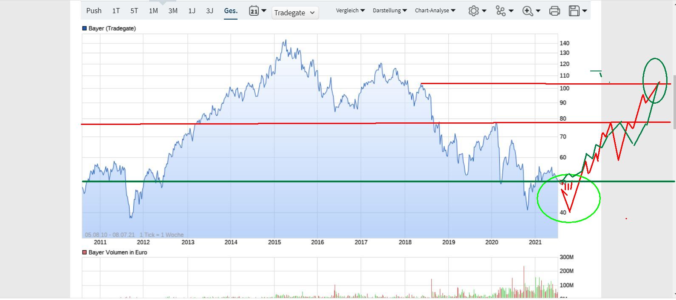Switch to the Push timeframe tab
Image resolution: width=676 pixels, height=300 pixels.
(94, 11)
